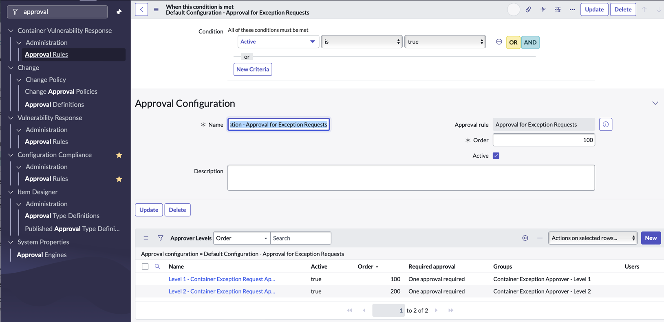Viewport: 664px width, 322px height.
Task: Click New Criteria button
Action: 253,69
